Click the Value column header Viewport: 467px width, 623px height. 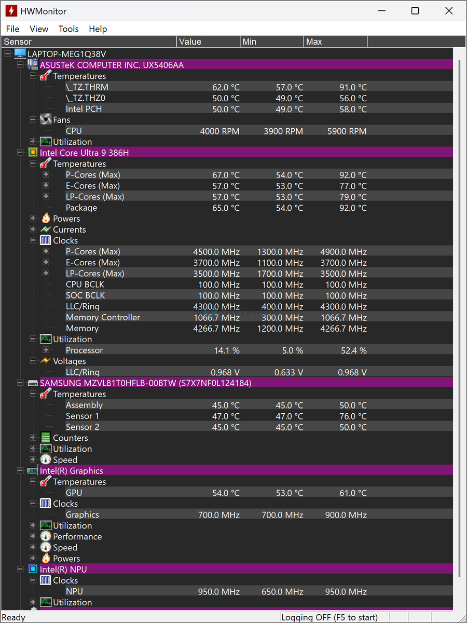coord(209,42)
